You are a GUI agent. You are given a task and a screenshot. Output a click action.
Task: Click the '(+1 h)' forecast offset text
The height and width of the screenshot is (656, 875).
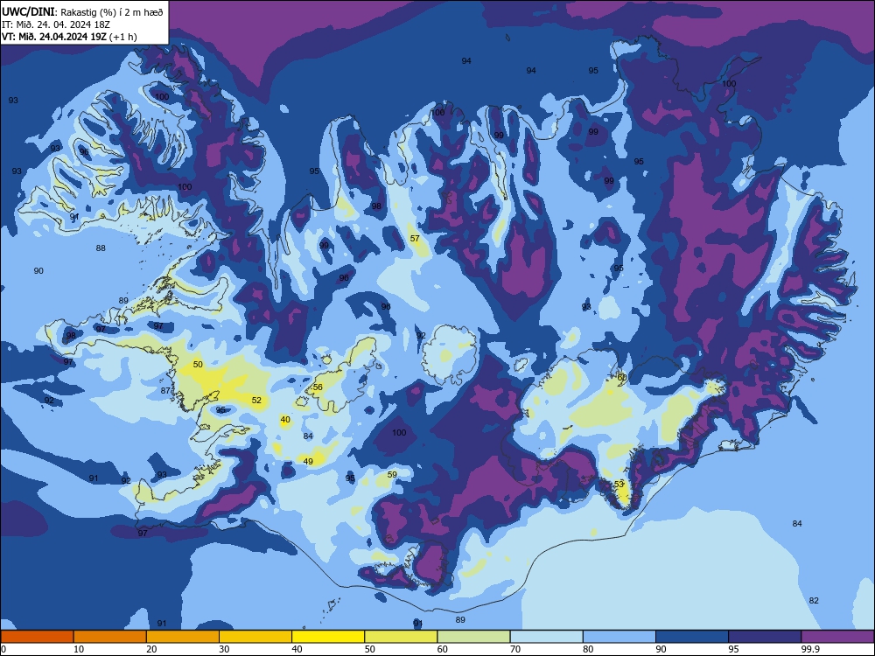pos(122,37)
